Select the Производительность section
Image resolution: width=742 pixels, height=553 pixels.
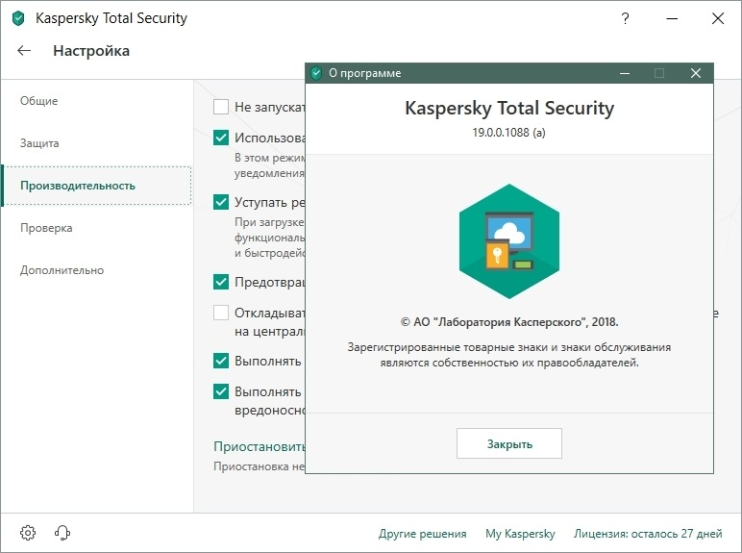tap(97, 186)
